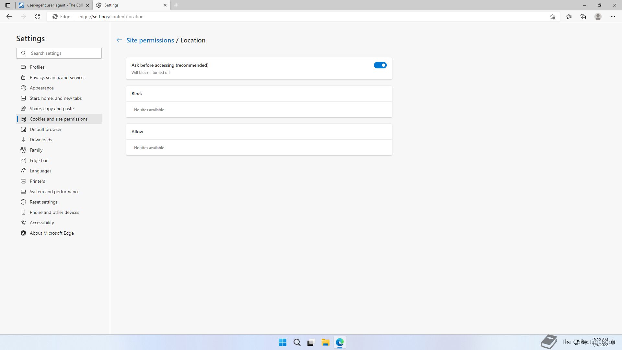This screenshot has height=350, width=622.
Task: Close the Settings tab
Action: [x=165, y=5]
